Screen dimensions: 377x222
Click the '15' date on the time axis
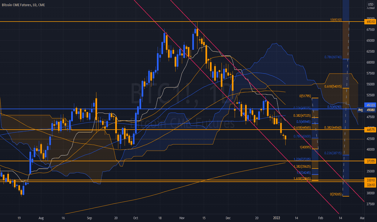click(x=204, y=218)
